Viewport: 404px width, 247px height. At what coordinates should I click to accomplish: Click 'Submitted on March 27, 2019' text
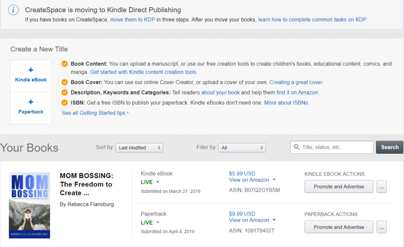(x=170, y=191)
